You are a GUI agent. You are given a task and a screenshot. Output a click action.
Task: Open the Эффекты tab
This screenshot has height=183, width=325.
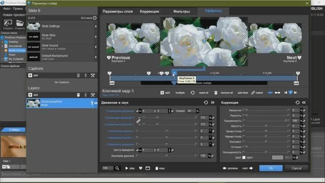(213, 11)
